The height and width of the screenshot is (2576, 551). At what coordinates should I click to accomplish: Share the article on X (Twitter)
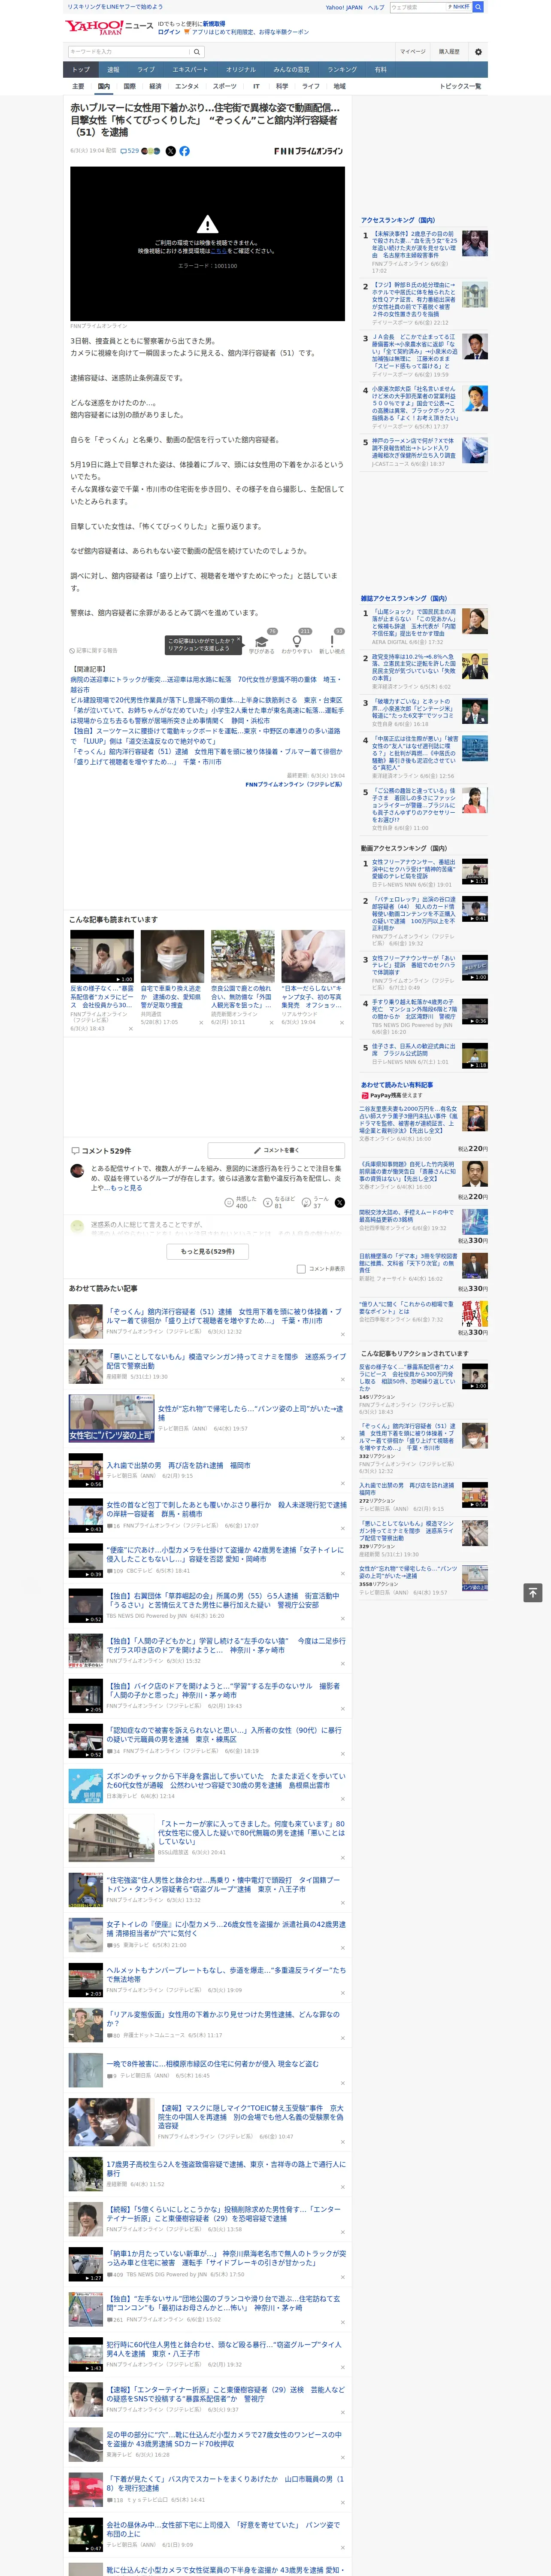170,151
